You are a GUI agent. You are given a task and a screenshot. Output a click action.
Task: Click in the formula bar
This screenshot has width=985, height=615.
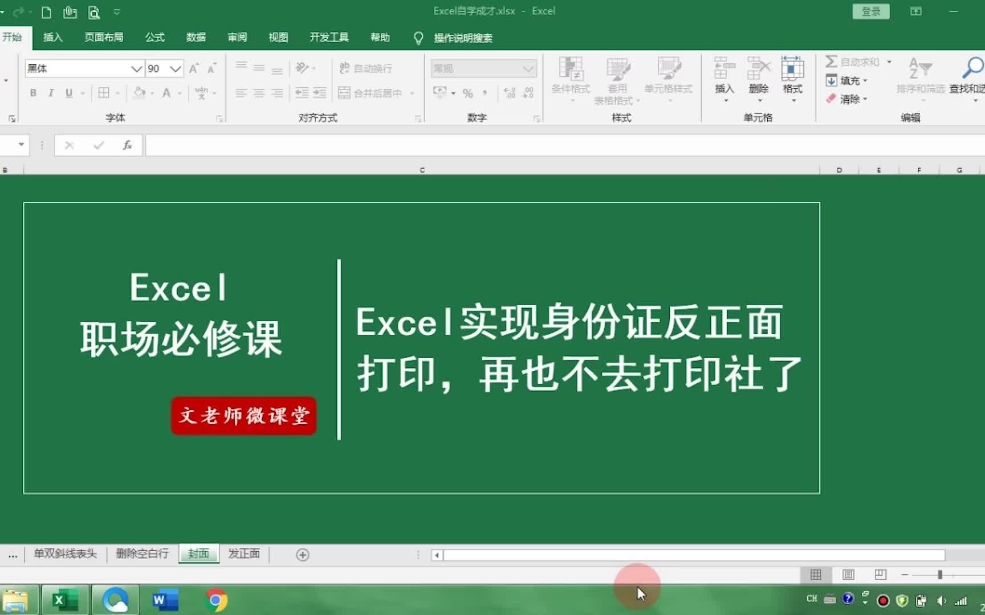[x=564, y=145]
